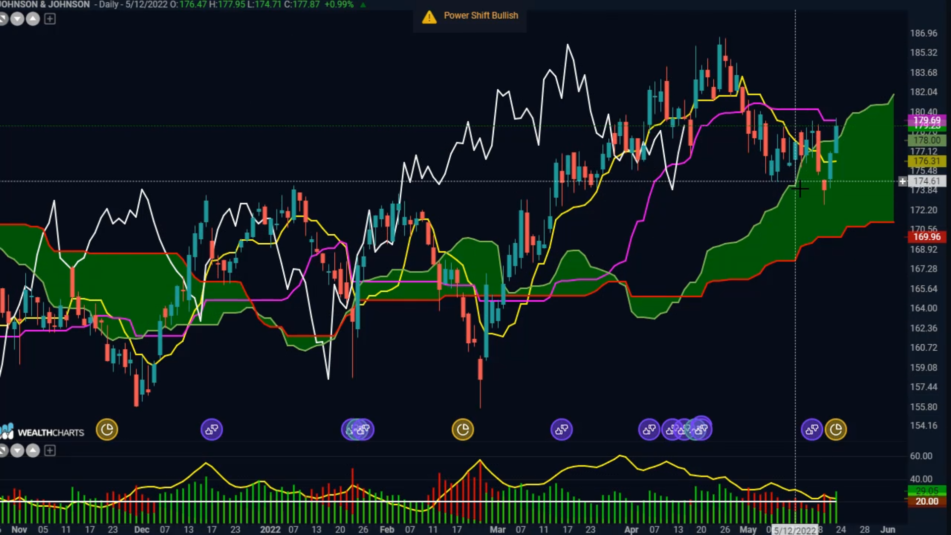Click the green up-triangle beside +0.99%
Image resolution: width=951 pixels, height=535 pixels.
pyautogui.click(x=363, y=5)
